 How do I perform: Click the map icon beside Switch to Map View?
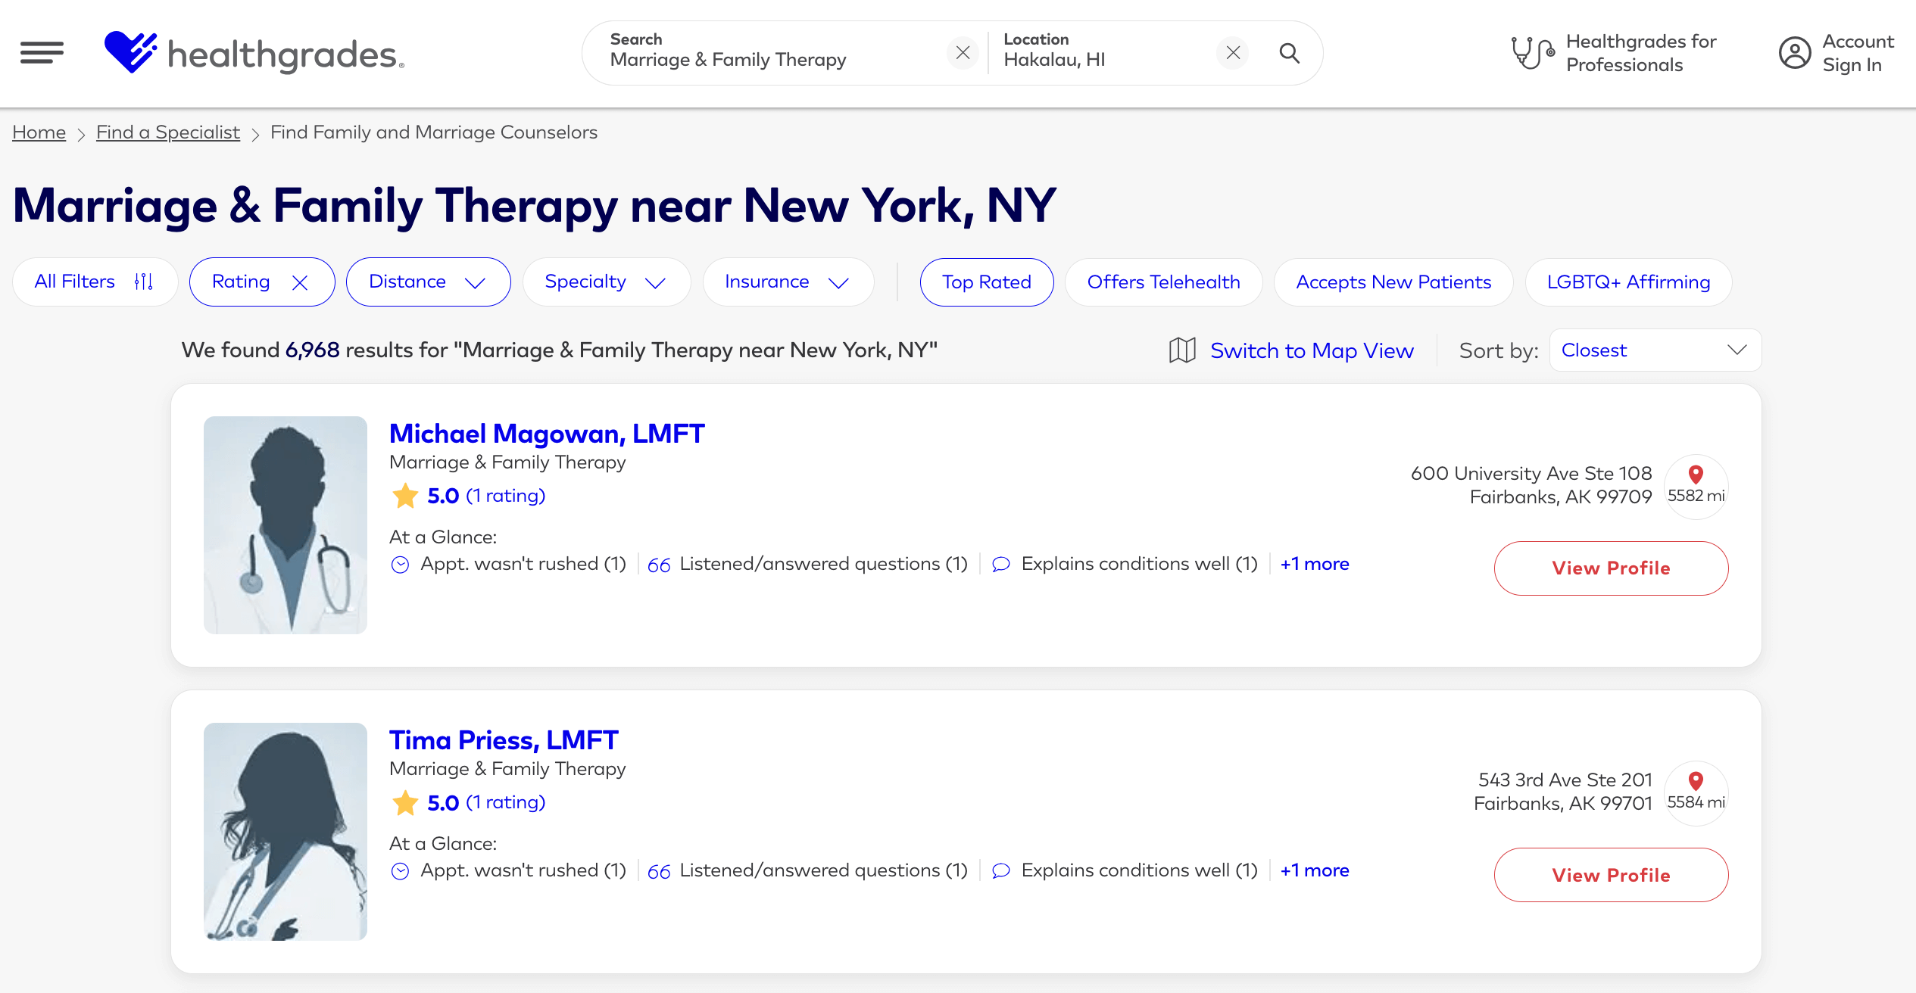pos(1182,350)
